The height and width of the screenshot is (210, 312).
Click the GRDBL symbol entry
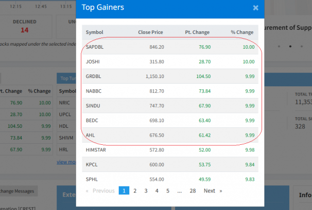pos(94,77)
